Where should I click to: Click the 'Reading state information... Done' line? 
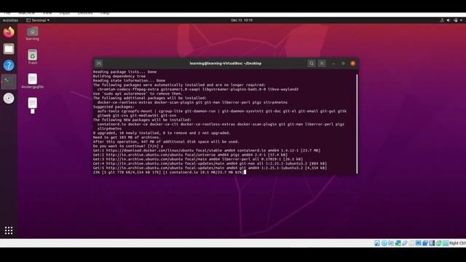[x=129, y=81]
